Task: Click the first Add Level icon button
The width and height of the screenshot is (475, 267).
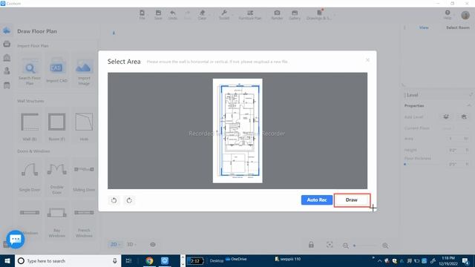Action: coord(446,117)
